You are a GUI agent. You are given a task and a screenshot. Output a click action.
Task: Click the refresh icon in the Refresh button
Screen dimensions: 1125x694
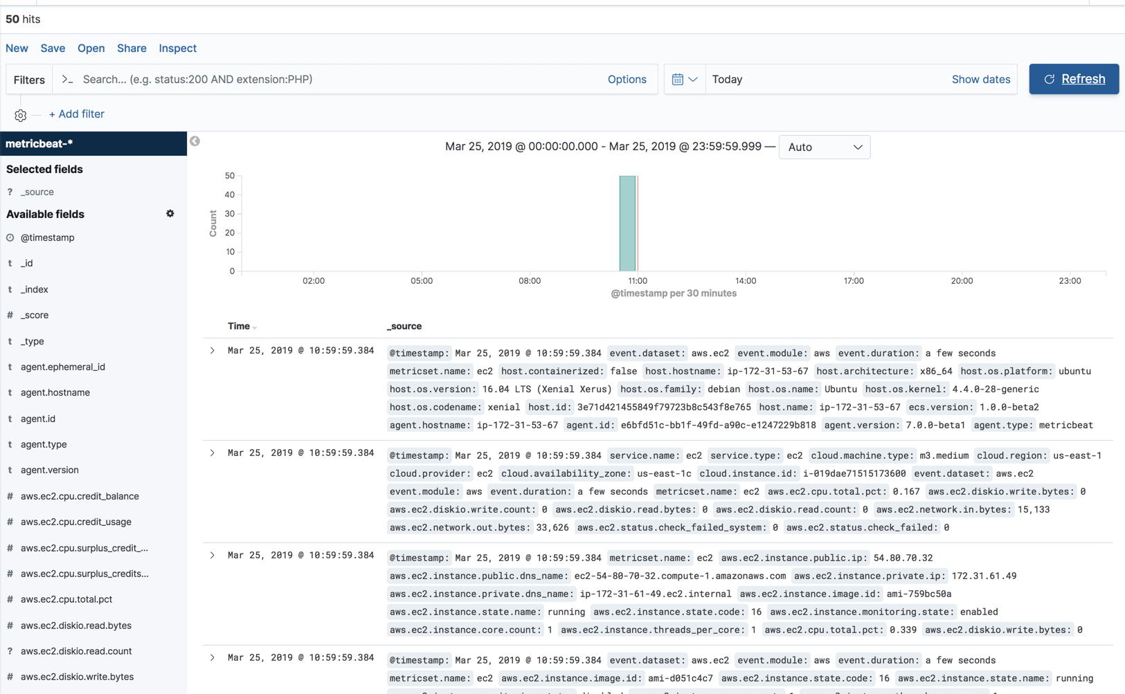[x=1050, y=80]
